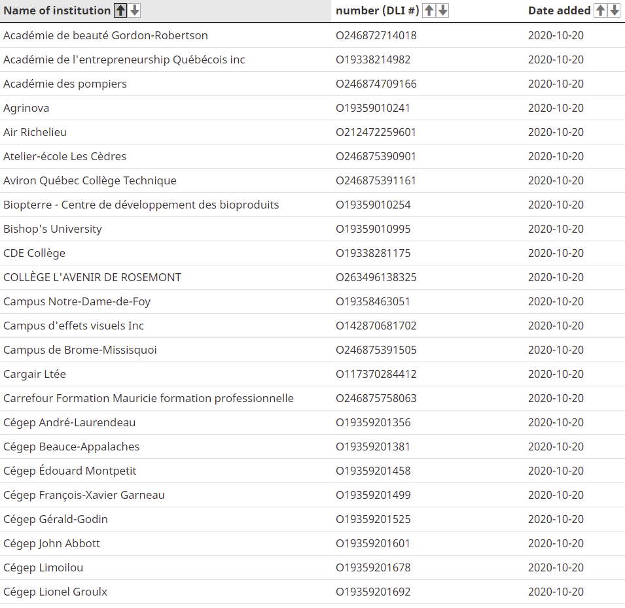Viewport: 625px width, 608px height.
Task: Sort DLI number ascending arrow
Action: (429, 10)
